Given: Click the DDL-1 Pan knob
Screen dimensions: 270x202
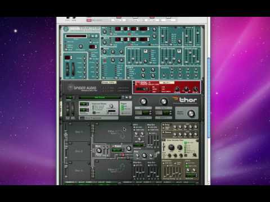Looking at the screenshot, I should coord(186,89).
